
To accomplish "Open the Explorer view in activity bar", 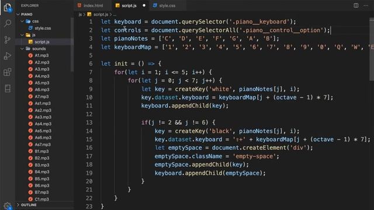I will tap(8, 8).
